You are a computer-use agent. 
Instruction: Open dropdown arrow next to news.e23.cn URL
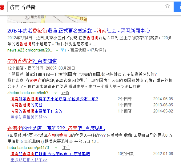click(57, 51)
